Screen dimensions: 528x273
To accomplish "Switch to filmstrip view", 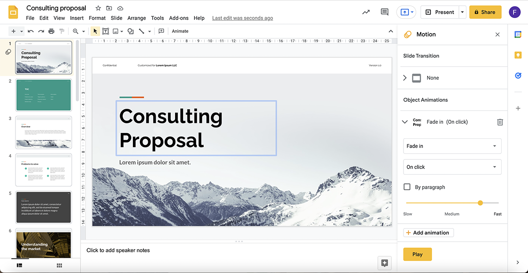I will pyautogui.click(x=19, y=266).
